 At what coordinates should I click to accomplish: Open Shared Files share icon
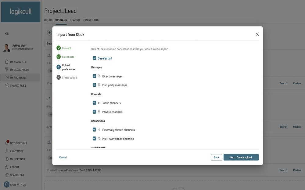(7, 85)
